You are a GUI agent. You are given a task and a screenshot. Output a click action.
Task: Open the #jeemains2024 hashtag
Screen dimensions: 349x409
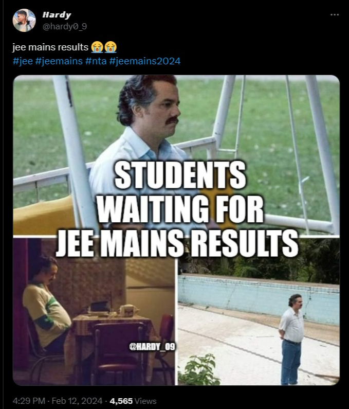coord(144,61)
